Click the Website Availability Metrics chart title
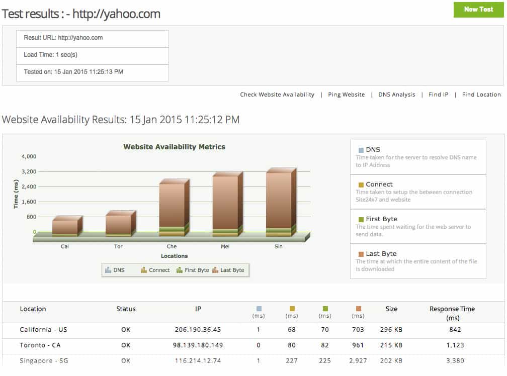Image resolution: width=507 pixels, height=376 pixels. (x=174, y=147)
